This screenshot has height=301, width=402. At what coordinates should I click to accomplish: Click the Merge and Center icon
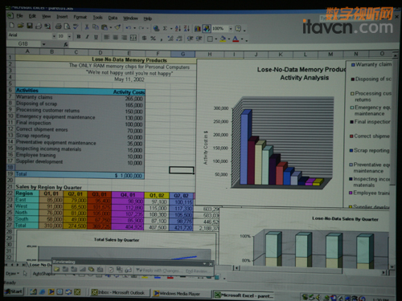133,38
